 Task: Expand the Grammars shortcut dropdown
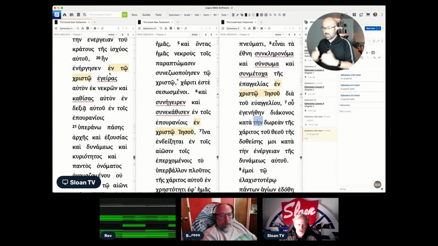(x=175, y=15)
